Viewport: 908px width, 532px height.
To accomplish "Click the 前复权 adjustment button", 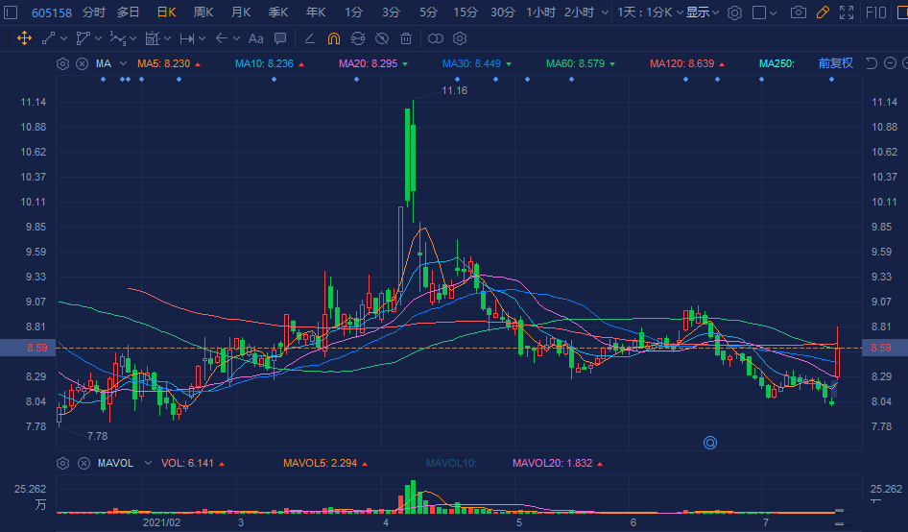I will [x=836, y=63].
